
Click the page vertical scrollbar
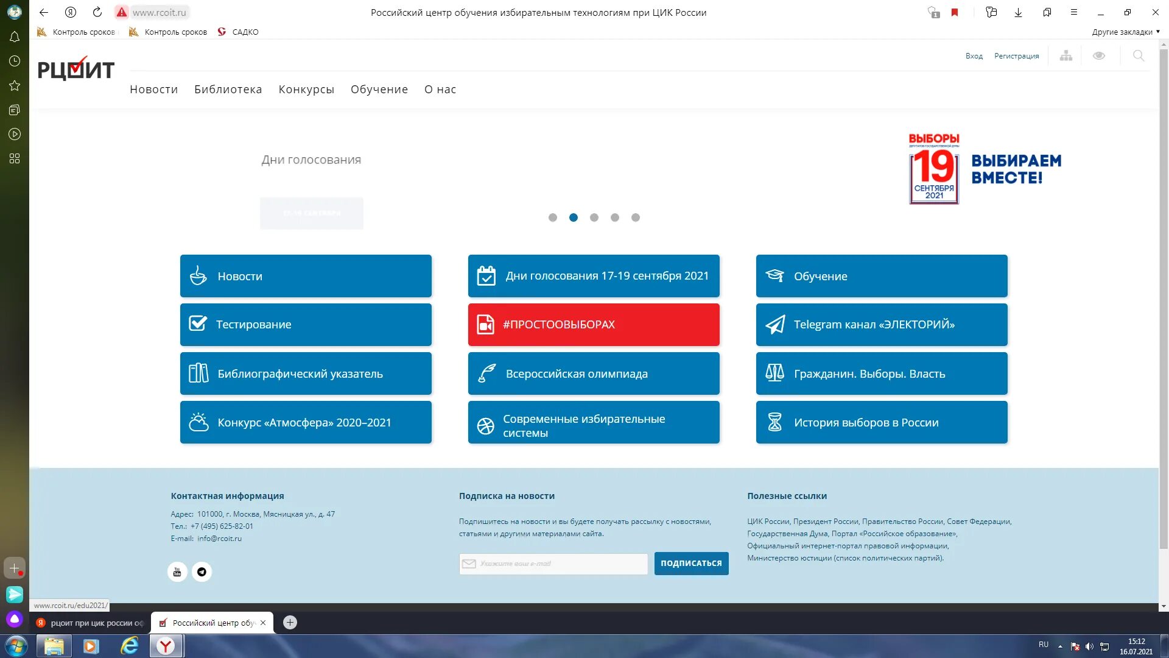coord(1164,299)
